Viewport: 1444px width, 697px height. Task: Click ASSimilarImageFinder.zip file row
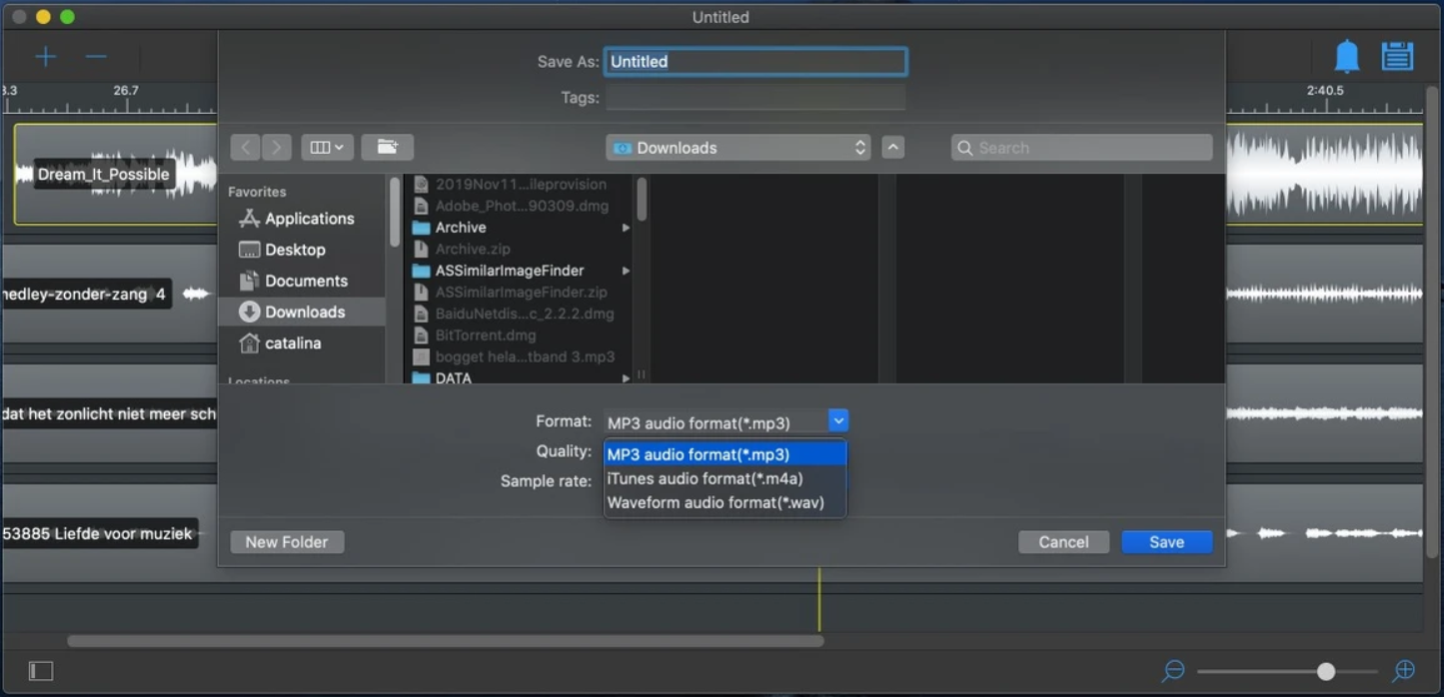[521, 292]
